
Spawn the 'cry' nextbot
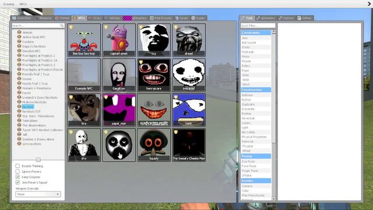154,40
